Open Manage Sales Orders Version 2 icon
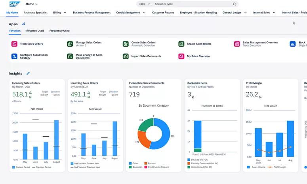Screen dimensions: 307x184 (70, 44)
